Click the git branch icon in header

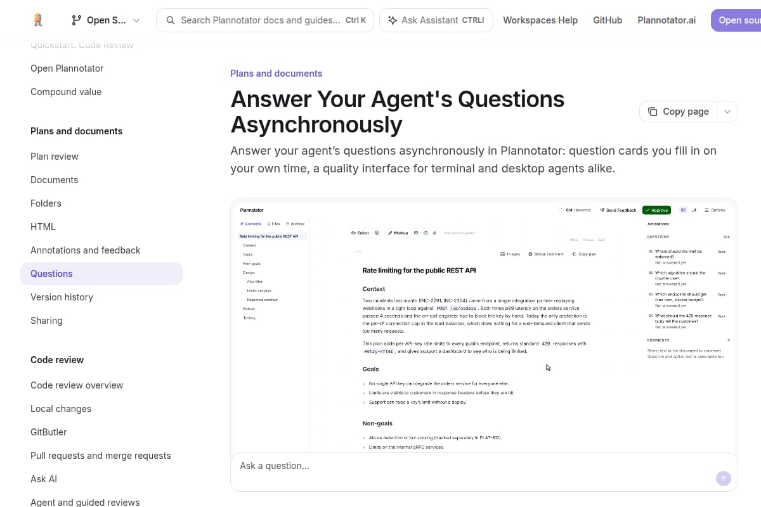pos(77,20)
